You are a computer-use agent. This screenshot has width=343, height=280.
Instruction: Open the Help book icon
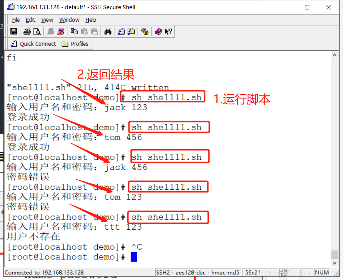point(158,32)
